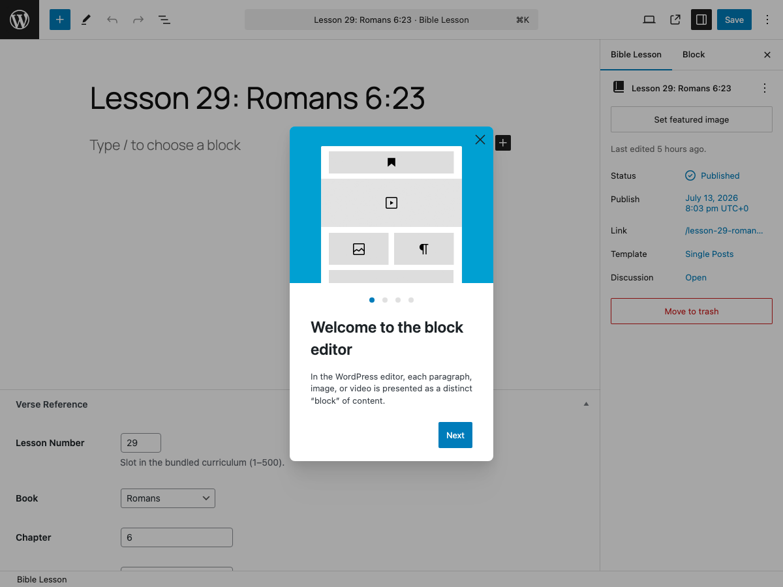Click Next in the welcome guide
783x587 pixels.
pos(455,435)
